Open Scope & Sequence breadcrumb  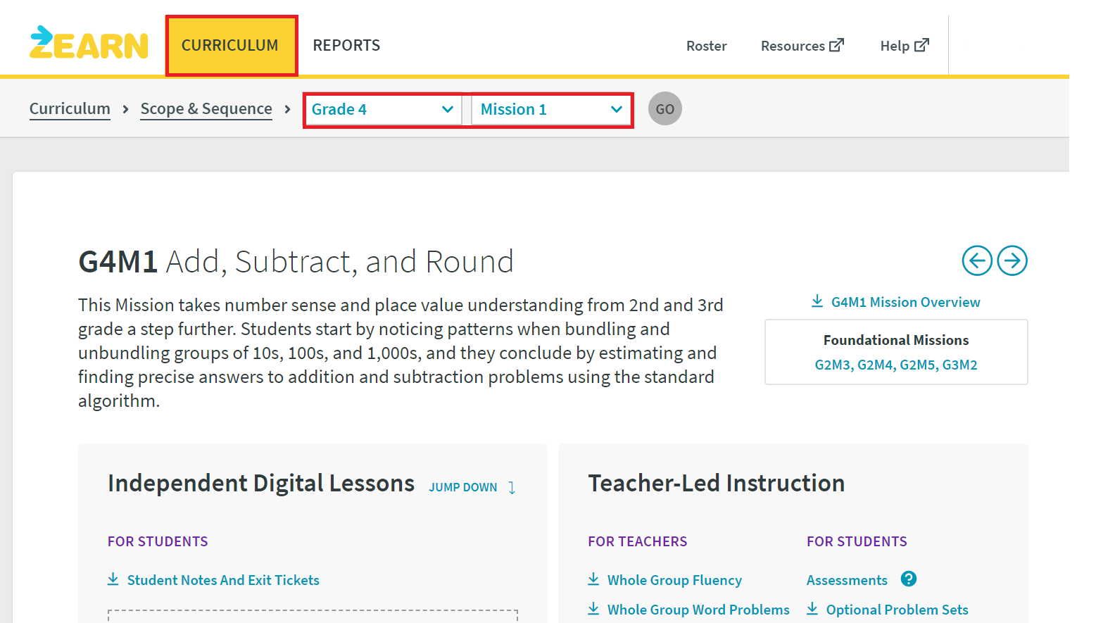click(206, 109)
